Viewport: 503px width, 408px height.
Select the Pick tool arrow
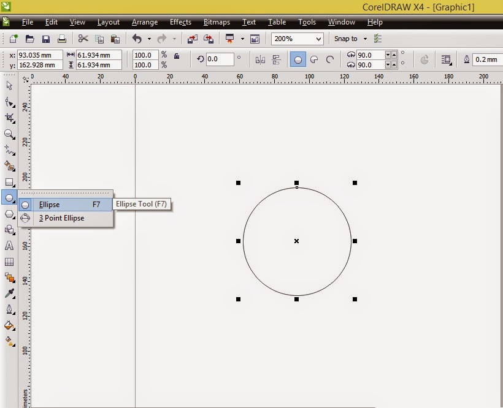click(9, 86)
